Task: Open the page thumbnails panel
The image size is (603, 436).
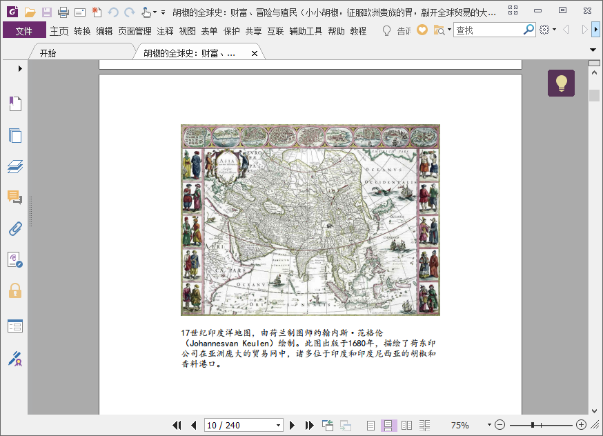Action: click(x=15, y=135)
